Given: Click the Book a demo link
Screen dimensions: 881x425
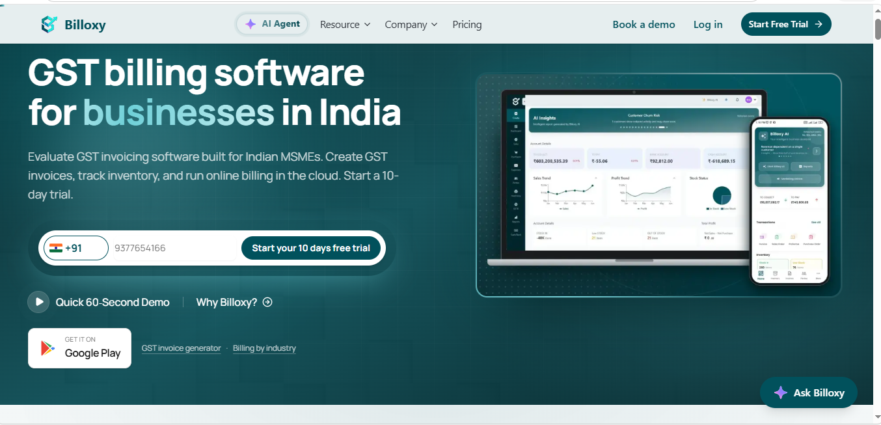Looking at the screenshot, I should tap(644, 25).
